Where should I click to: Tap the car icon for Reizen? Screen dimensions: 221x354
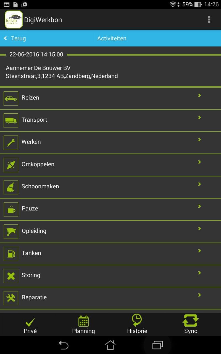coord(11,98)
